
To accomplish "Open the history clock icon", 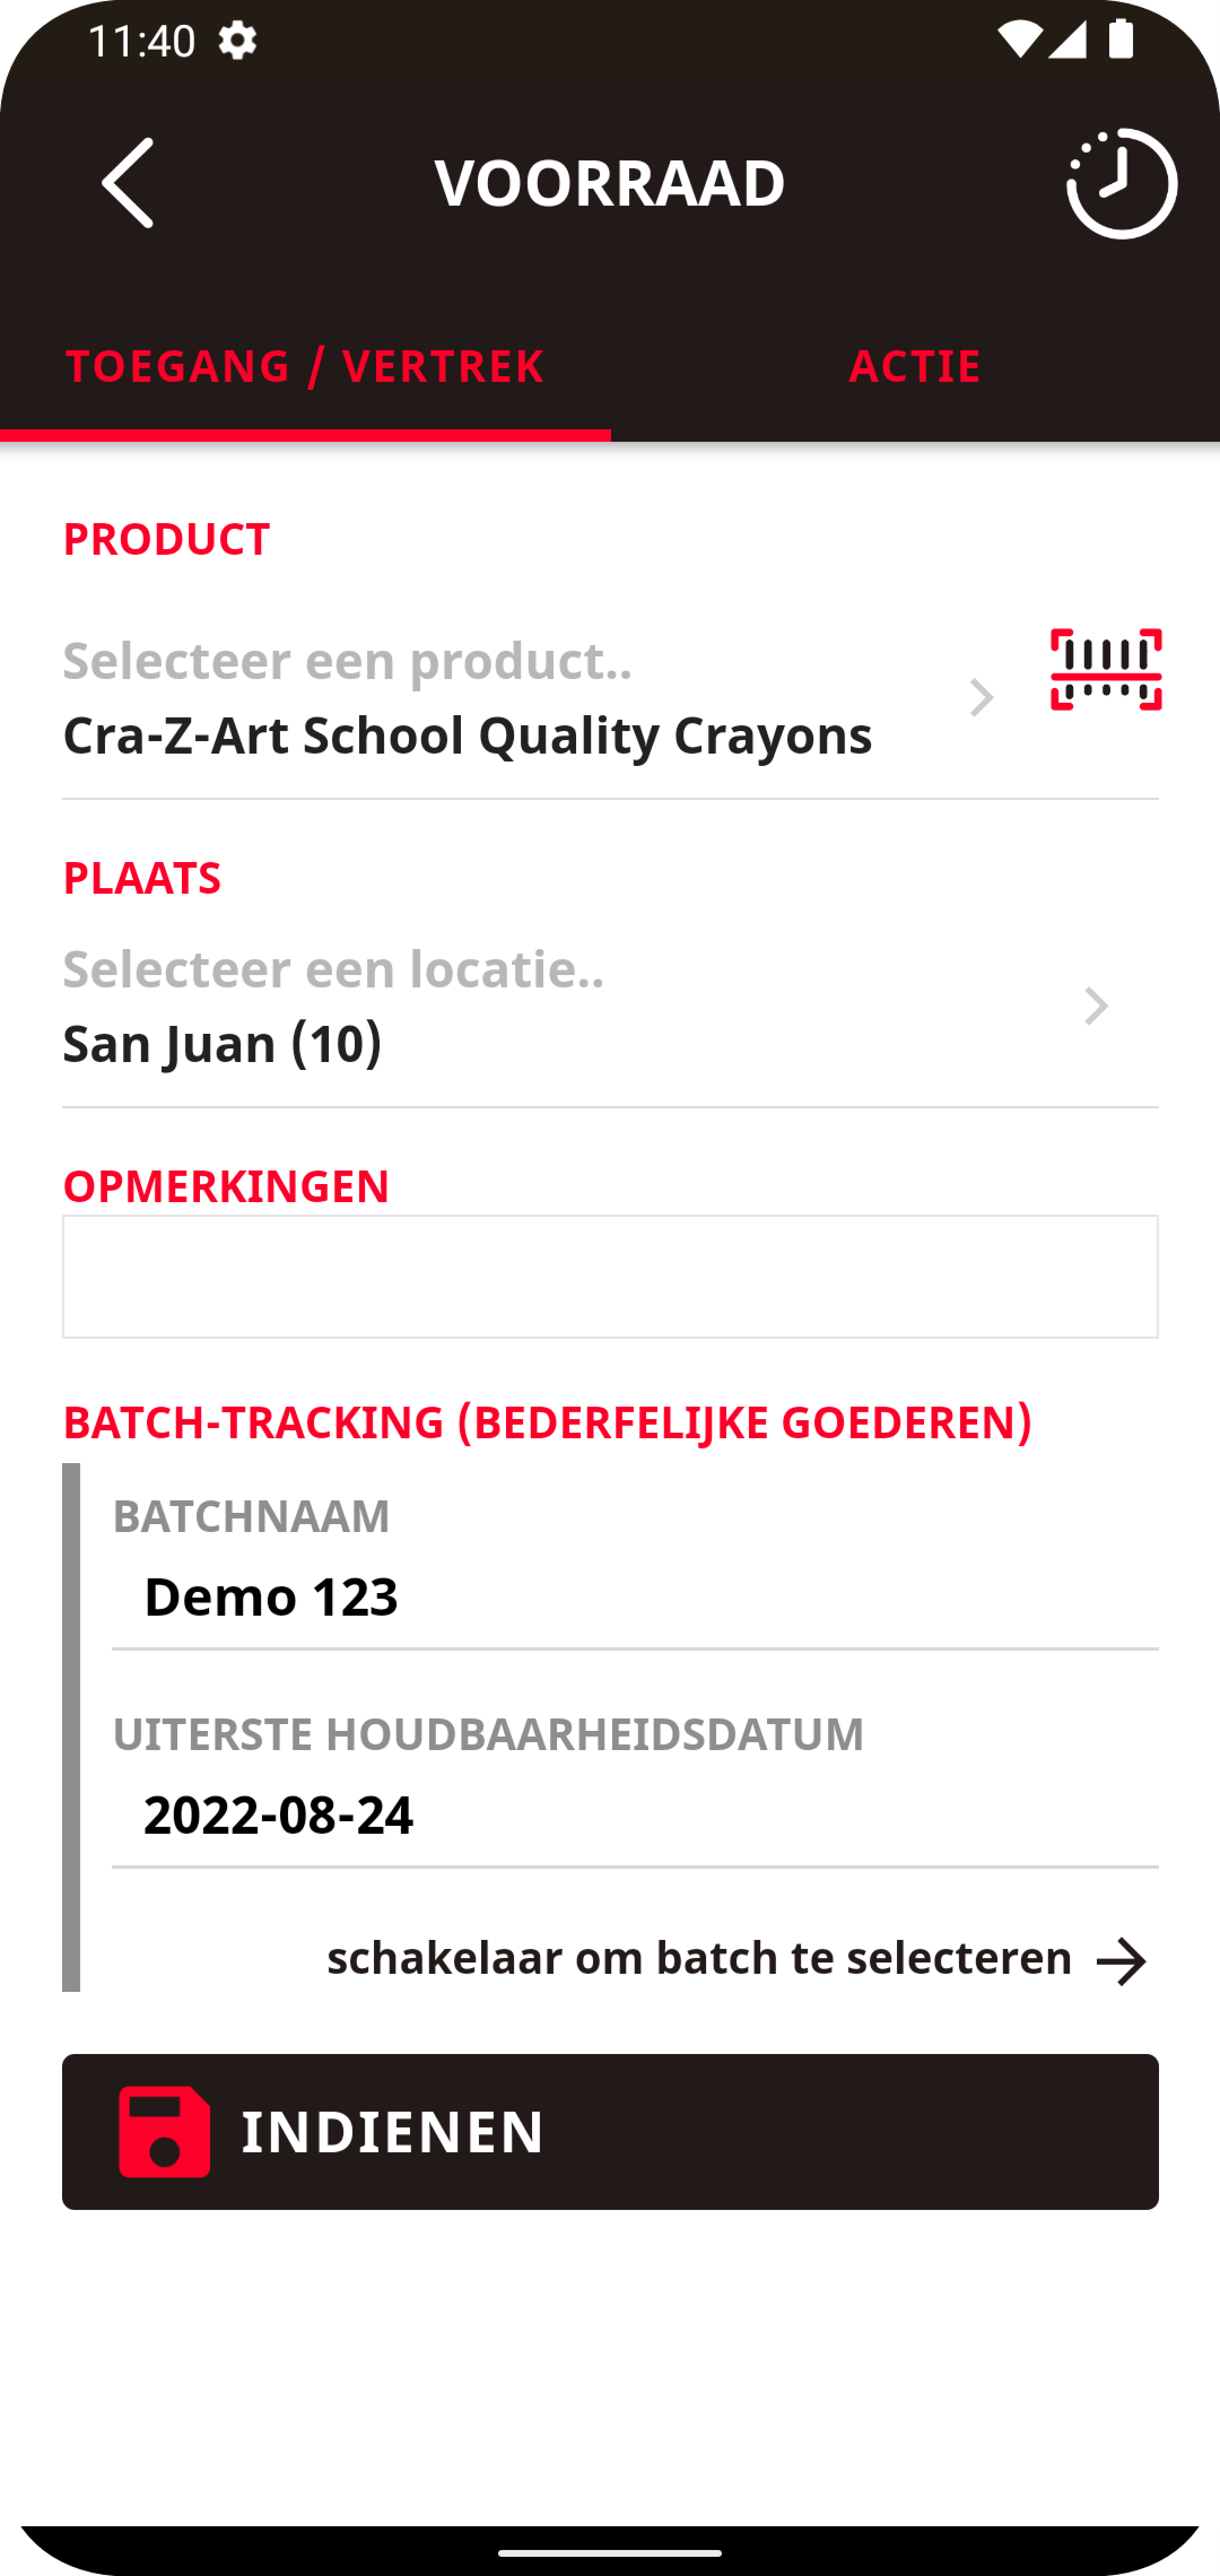I will point(1121,184).
